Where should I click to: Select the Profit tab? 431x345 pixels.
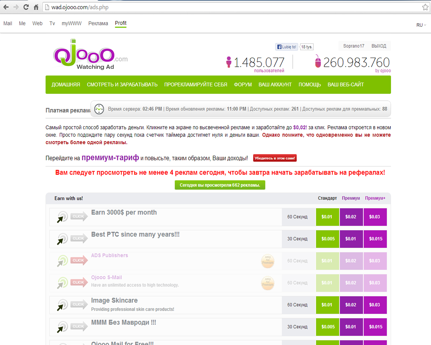pyautogui.click(x=121, y=23)
